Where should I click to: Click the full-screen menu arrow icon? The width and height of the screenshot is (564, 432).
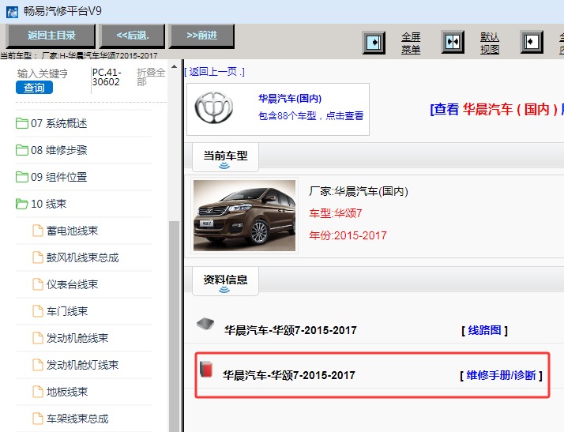tap(374, 43)
